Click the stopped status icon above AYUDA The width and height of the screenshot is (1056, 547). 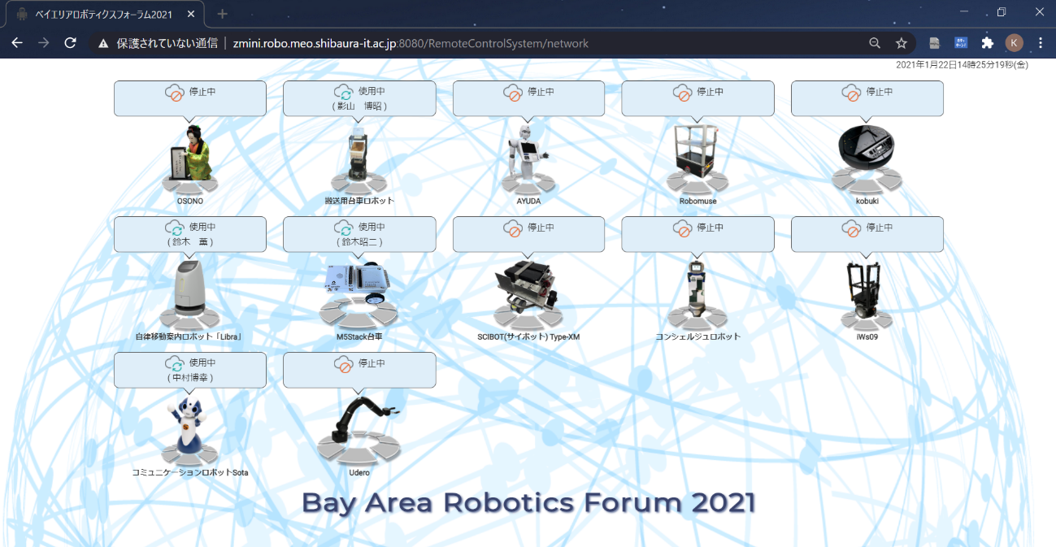pos(513,93)
